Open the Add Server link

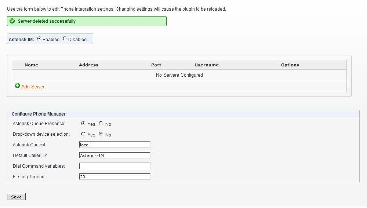pos(33,87)
